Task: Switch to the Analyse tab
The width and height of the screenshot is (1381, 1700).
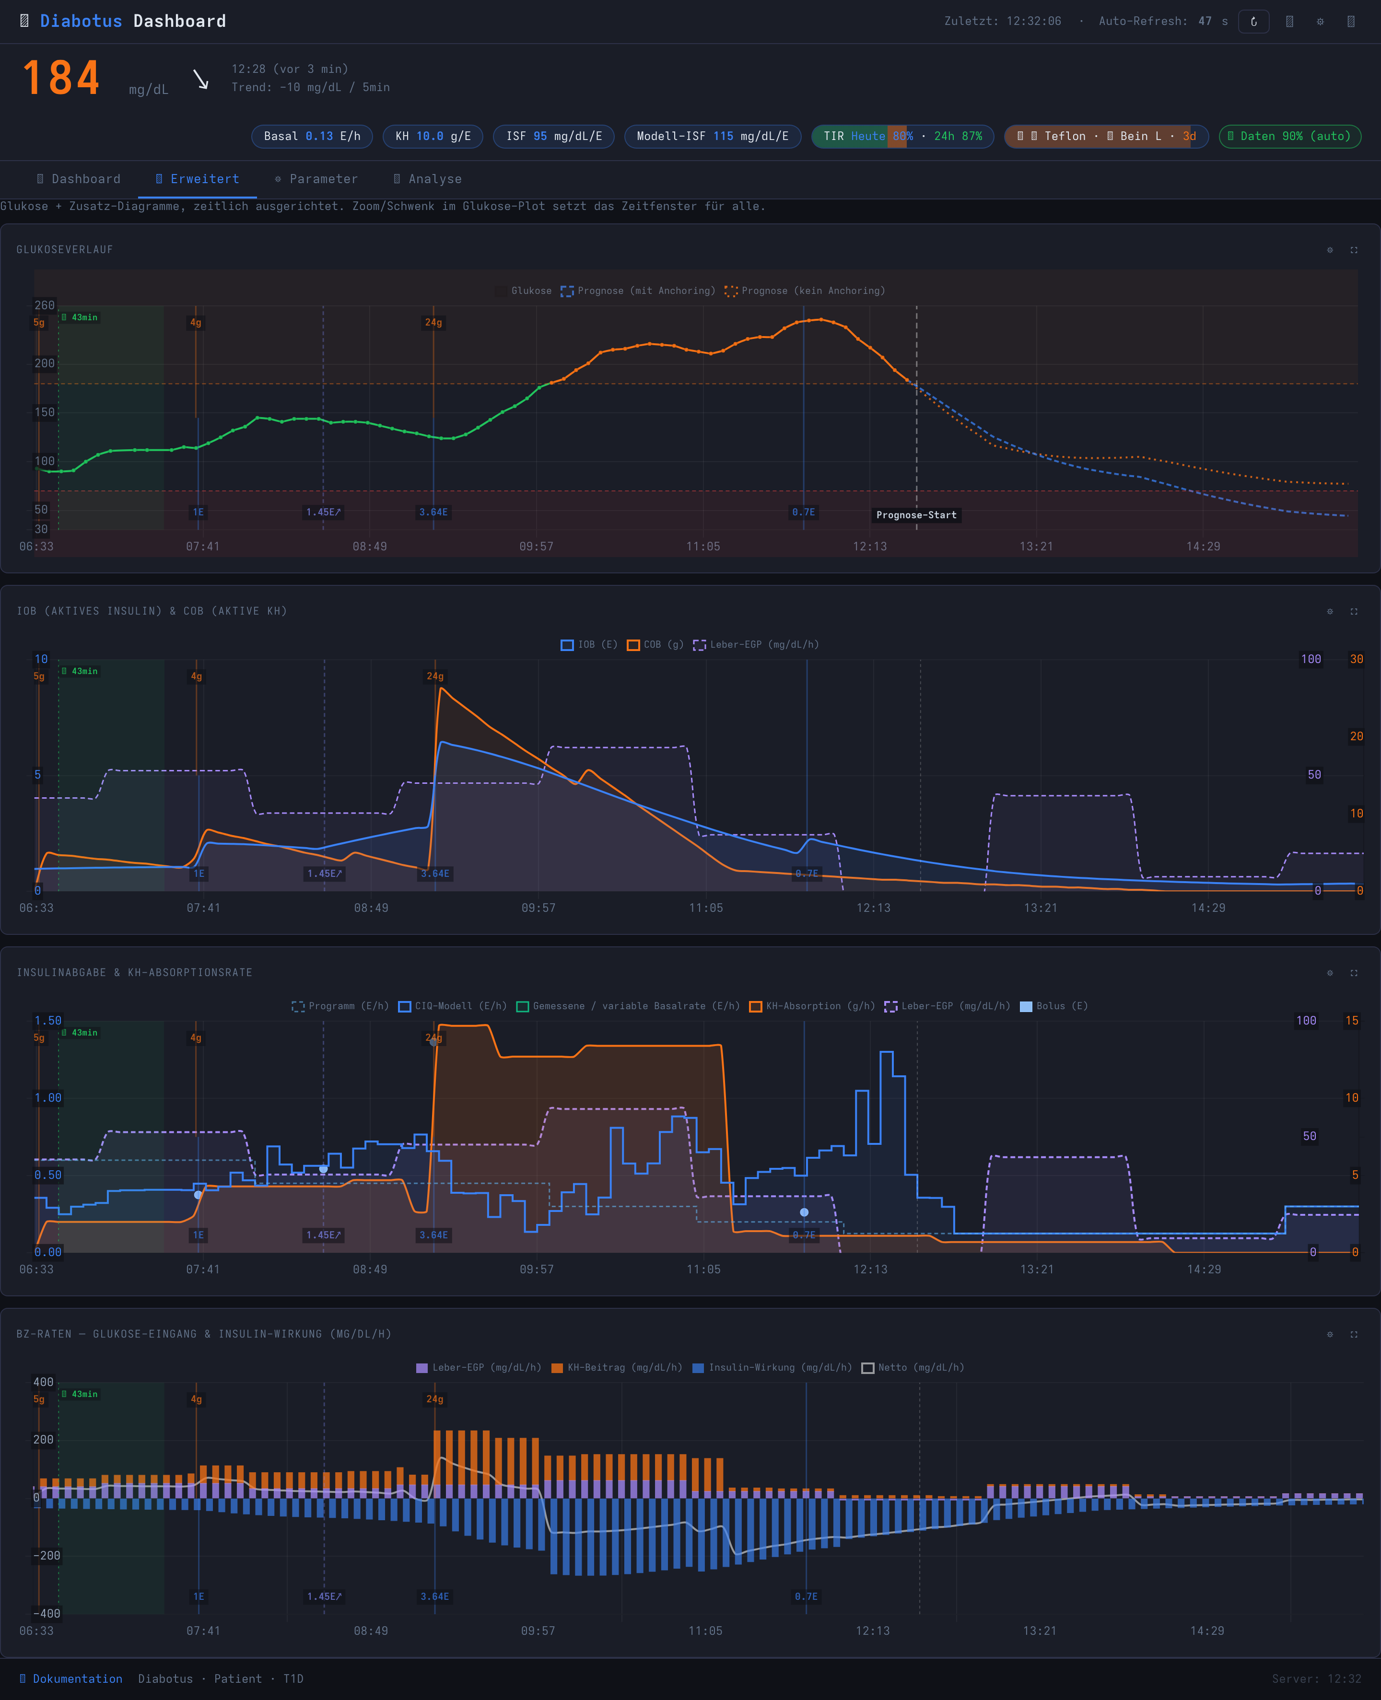Action: [x=427, y=179]
